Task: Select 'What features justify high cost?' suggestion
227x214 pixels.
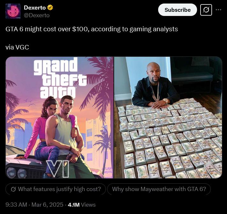Action: 56,189
